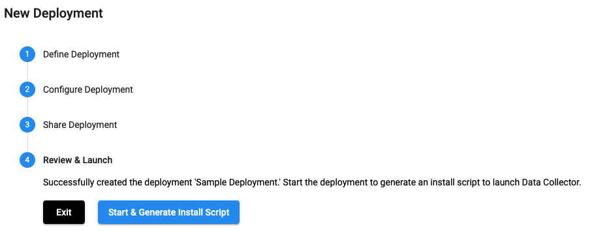Click the 'Sample Deployment' name in message

click(237, 182)
